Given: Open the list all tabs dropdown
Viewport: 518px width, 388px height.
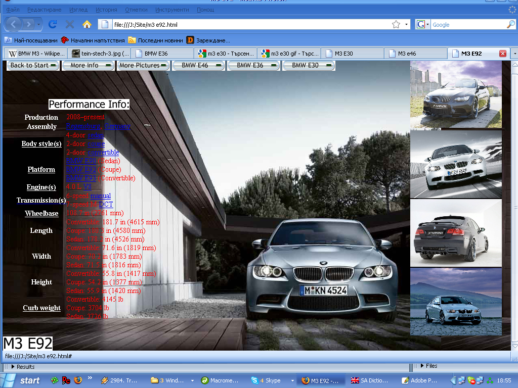Looking at the screenshot, I should pos(514,54).
